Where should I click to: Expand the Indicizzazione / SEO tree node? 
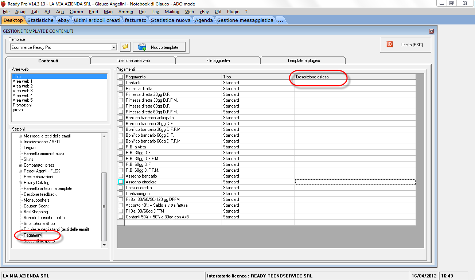point(20,142)
